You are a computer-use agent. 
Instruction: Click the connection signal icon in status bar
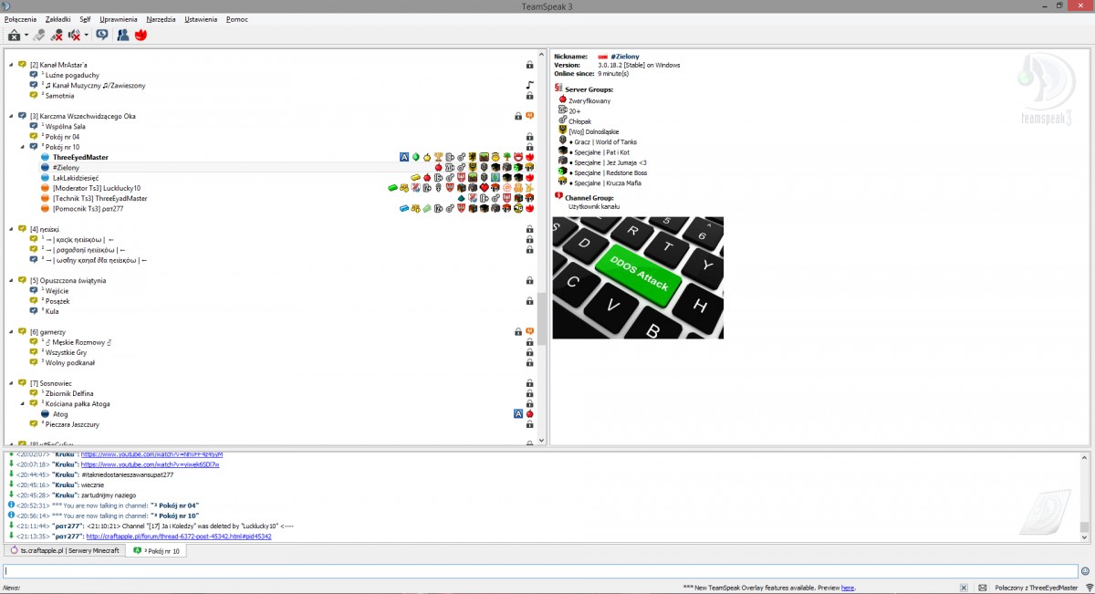coord(1088,588)
